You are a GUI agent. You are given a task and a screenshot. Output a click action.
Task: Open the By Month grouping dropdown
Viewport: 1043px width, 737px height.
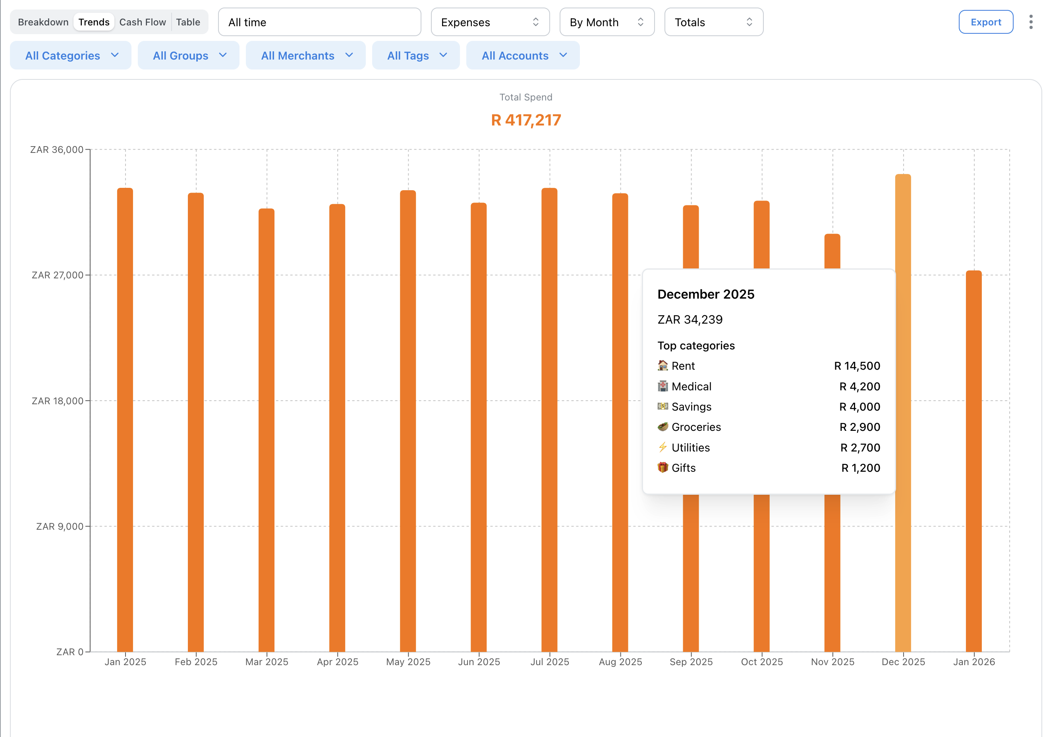pos(607,21)
